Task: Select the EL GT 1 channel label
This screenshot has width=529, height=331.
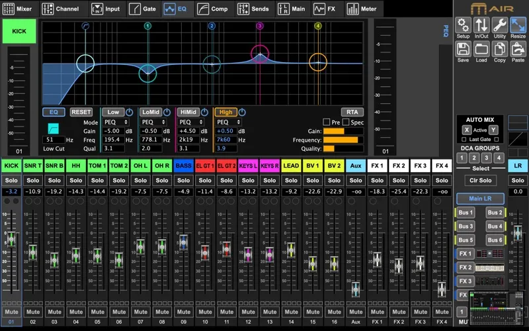Action: [205, 166]
